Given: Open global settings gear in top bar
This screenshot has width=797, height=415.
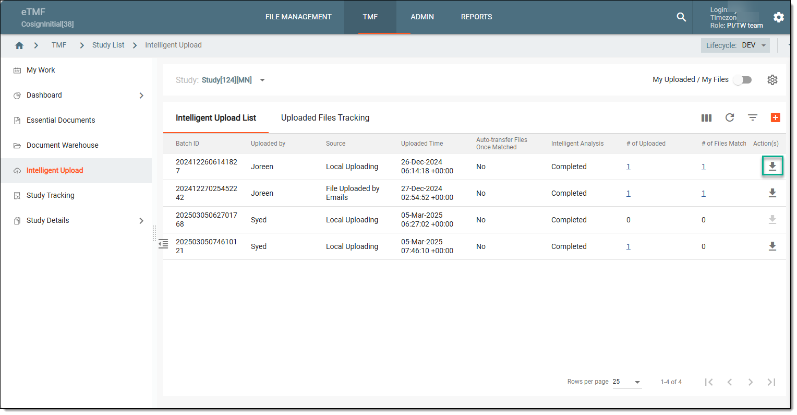Looking at the screenshot, I should point(779,17).
